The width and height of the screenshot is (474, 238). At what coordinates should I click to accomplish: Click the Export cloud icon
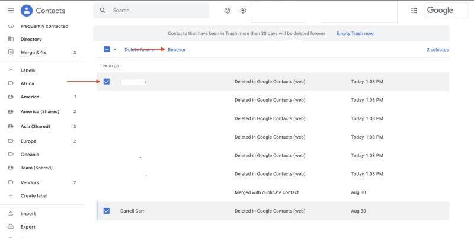tap(11, 227)
